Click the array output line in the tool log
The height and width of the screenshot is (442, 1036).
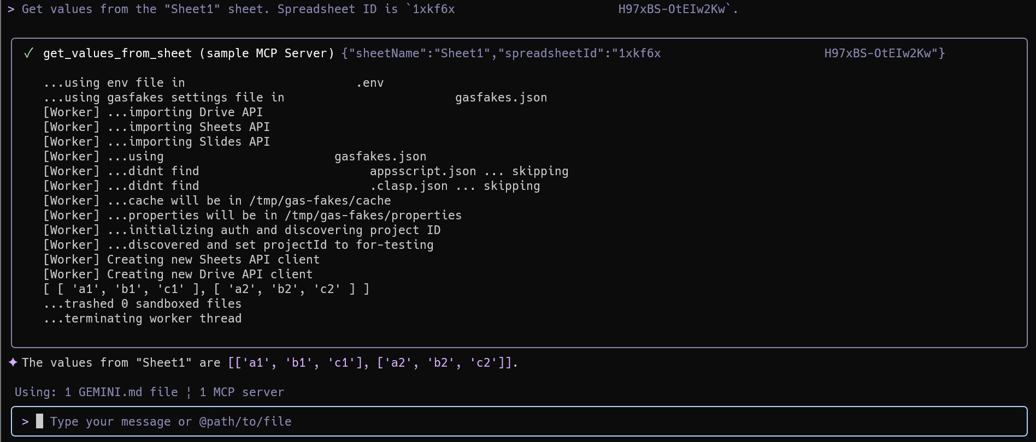(x=207, y=289)
